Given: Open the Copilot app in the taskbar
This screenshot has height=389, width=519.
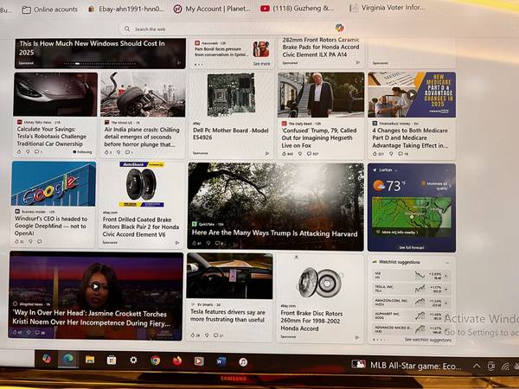Looking at the screenshot, I should tap(46, 359).
